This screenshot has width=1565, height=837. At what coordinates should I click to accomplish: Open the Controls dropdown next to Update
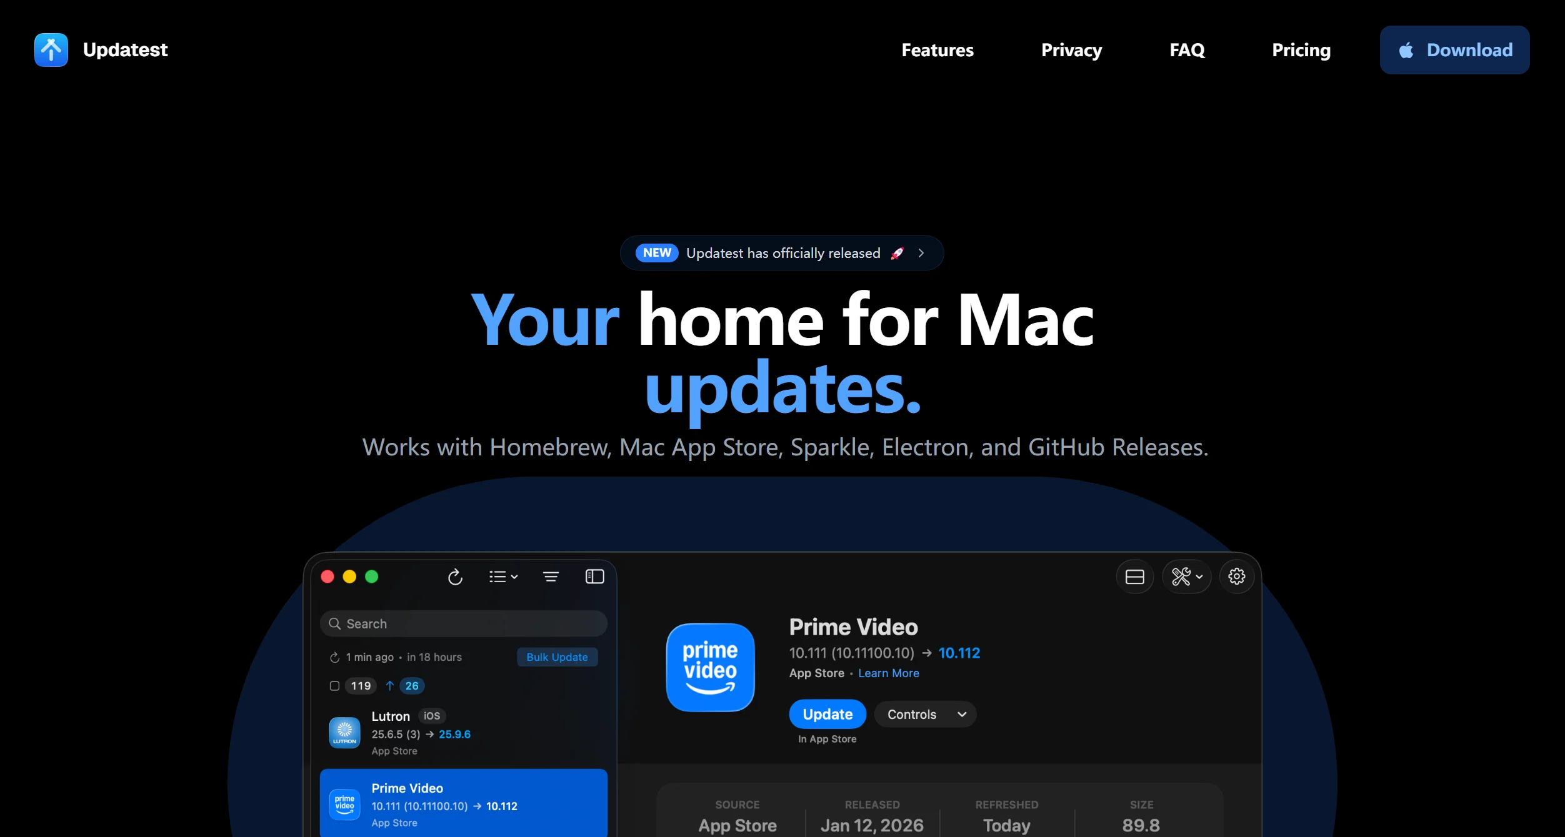point(925,714)
